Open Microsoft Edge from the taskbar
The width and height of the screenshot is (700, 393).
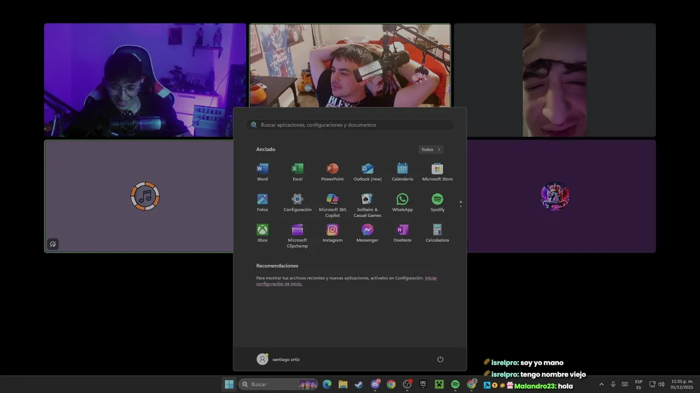point(327,384)
